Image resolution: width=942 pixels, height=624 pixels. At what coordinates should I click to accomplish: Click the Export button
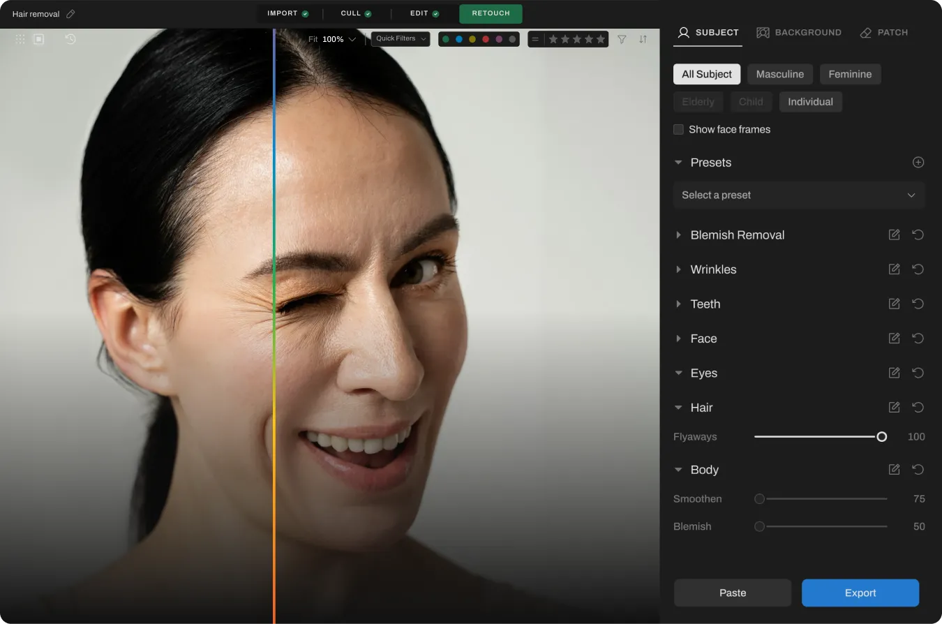pos(860,593)
